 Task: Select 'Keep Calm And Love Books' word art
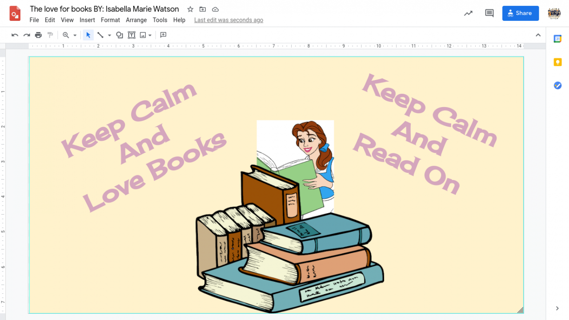(x=144, y=146)
